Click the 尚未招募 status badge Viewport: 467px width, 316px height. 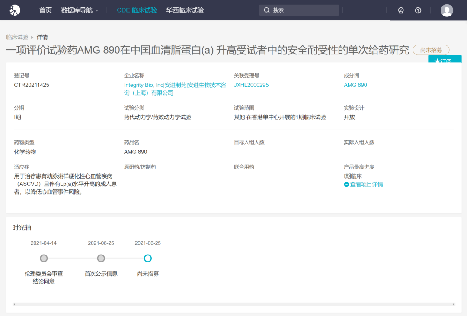431,50
